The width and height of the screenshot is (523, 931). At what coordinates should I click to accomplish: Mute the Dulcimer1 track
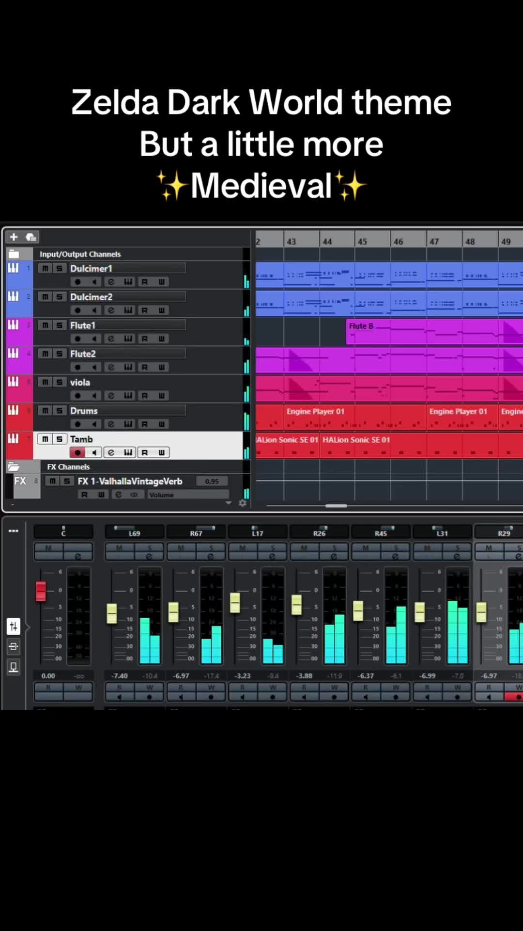point(45,268)
